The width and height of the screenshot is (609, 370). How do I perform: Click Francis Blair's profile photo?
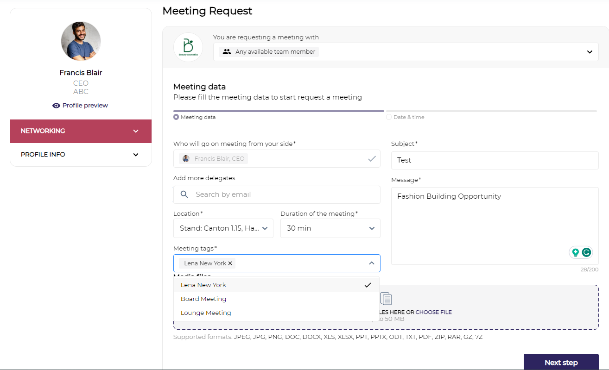point(81,41)
